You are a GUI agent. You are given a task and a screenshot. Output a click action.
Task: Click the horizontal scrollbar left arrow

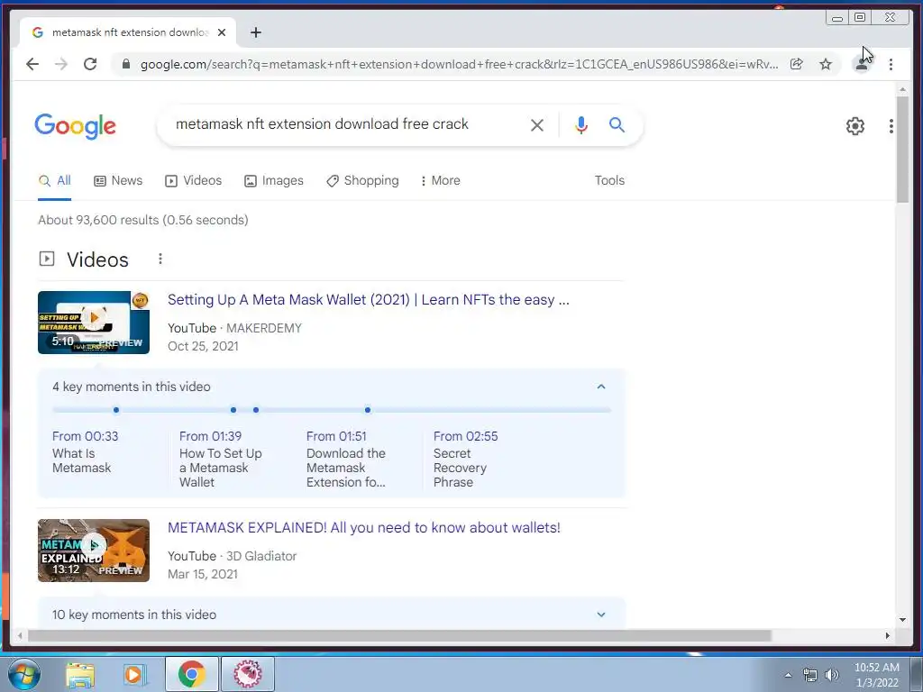click(20, 635)
